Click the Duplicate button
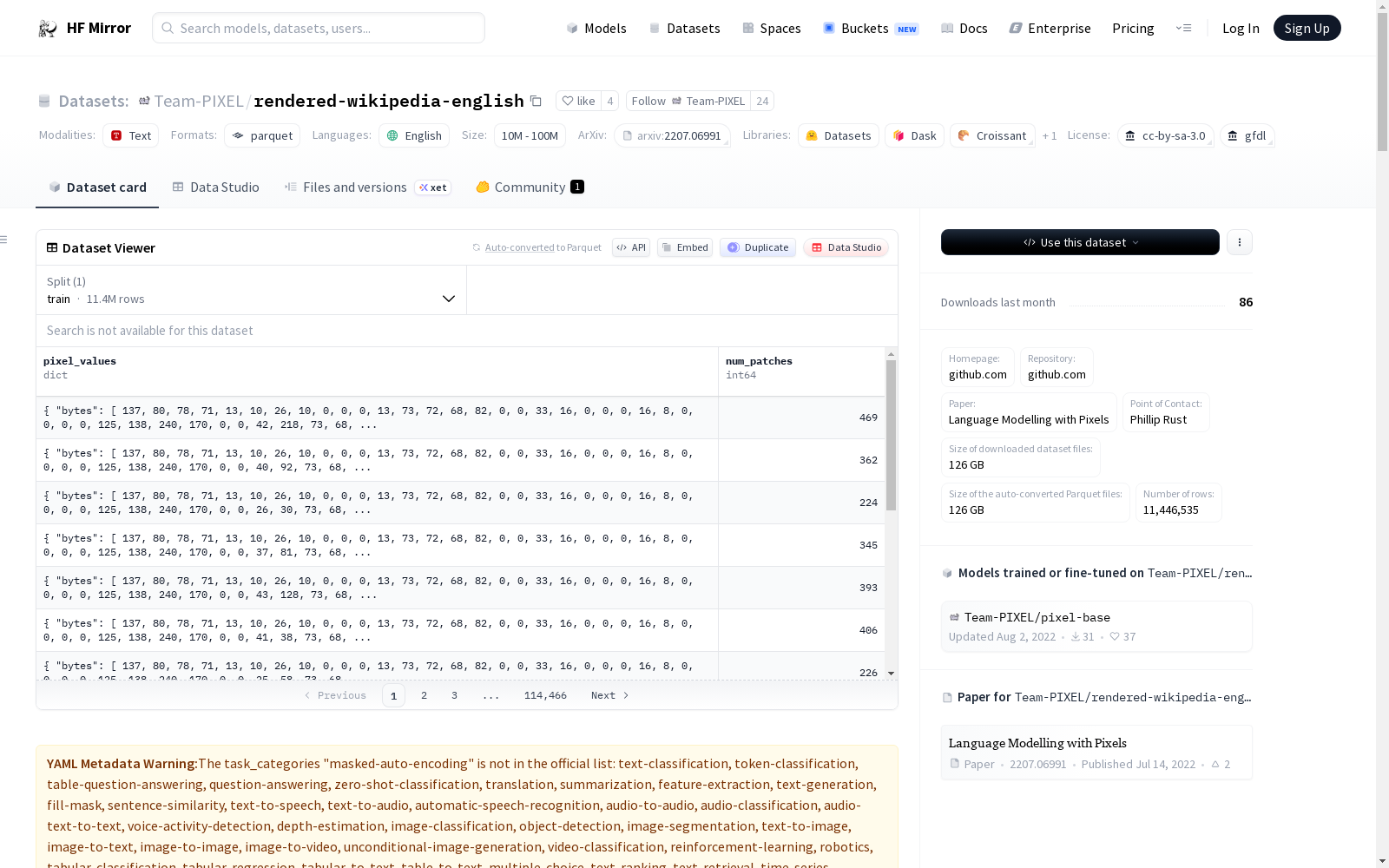Viewport: 1389px width, 868px height. pos(758,247)
